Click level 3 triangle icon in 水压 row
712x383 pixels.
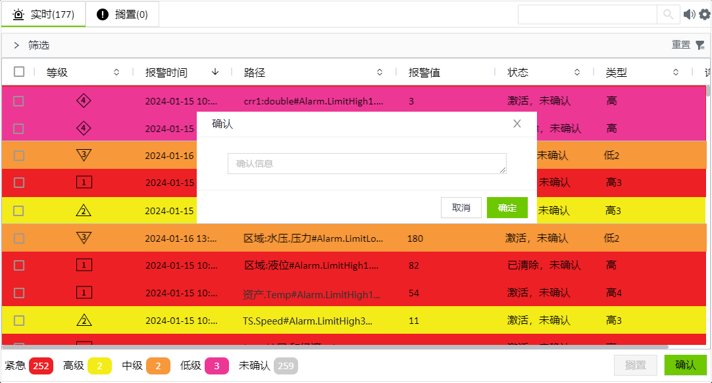tap(84, 238)
